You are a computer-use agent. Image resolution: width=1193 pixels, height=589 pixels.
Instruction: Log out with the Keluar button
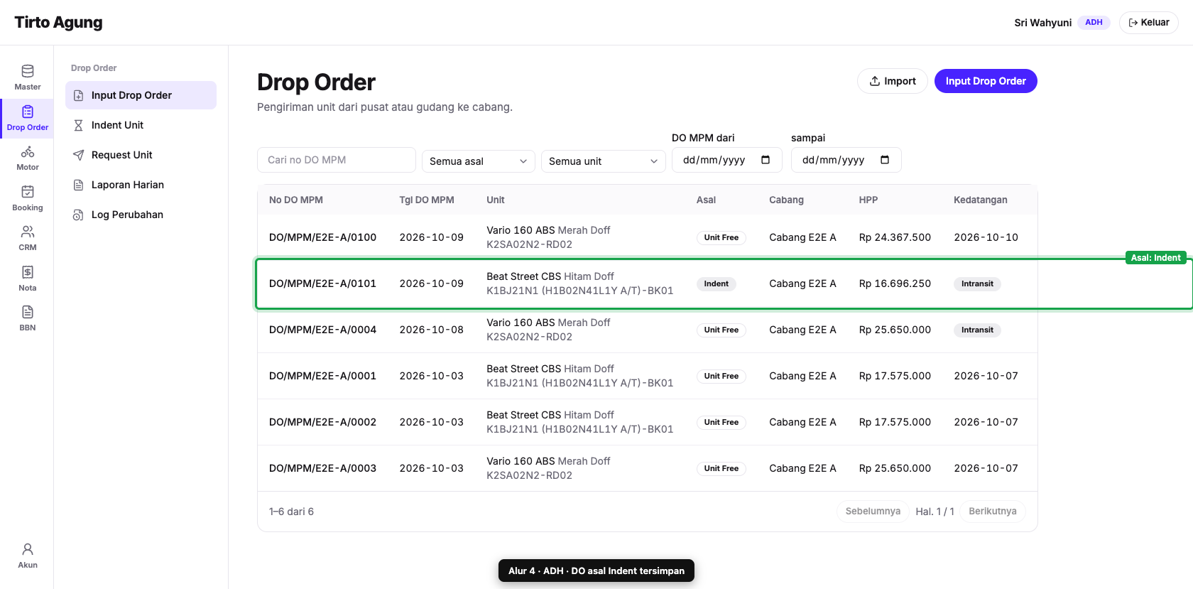(1149, 23)
